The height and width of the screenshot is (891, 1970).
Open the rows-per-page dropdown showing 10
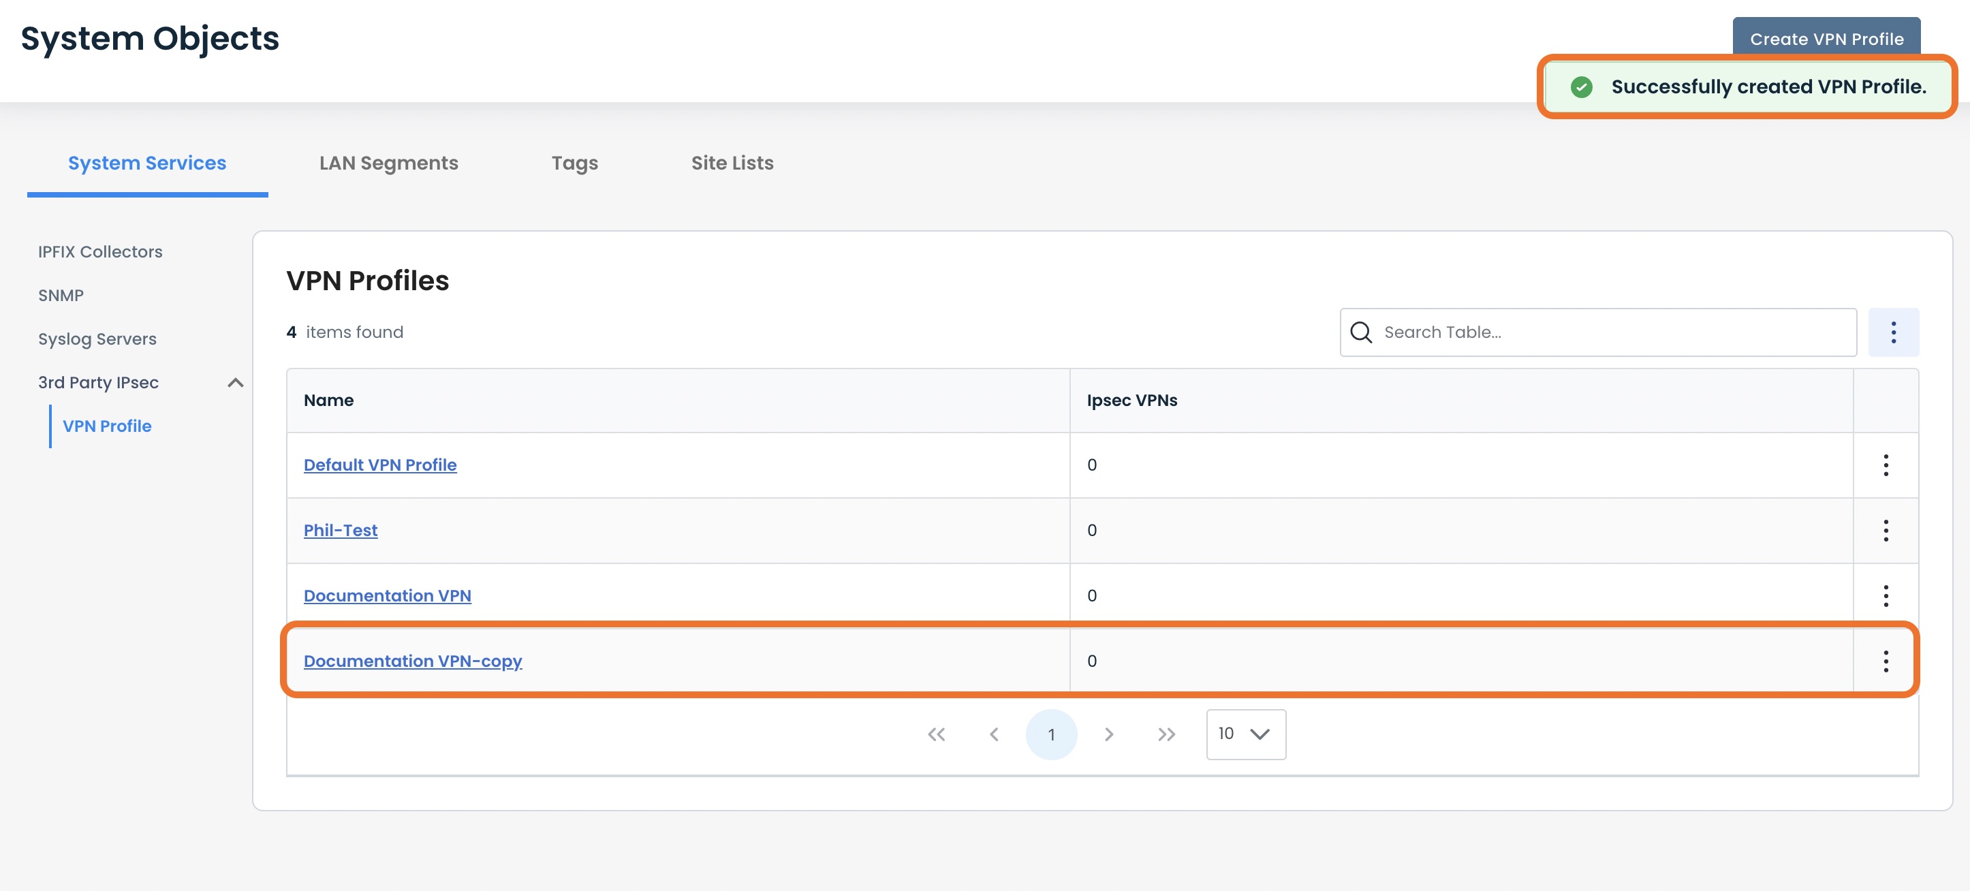pyautogui.click(x=1246, y=734)
